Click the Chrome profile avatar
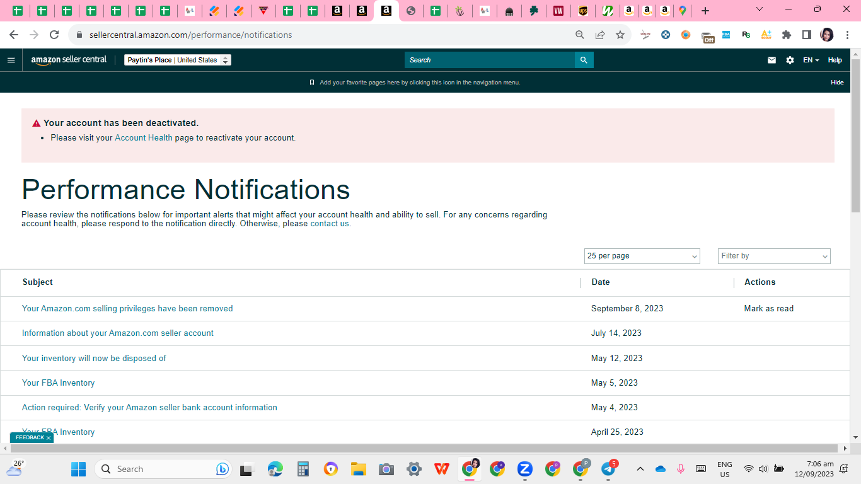Screen dimensions: 861x484 coord(827,35)
